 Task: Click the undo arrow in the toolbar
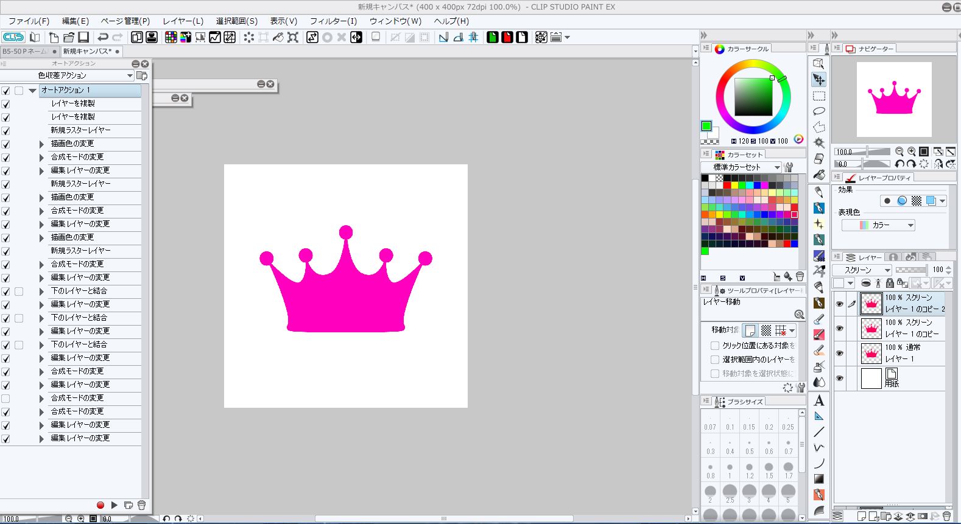click(103, 38)
